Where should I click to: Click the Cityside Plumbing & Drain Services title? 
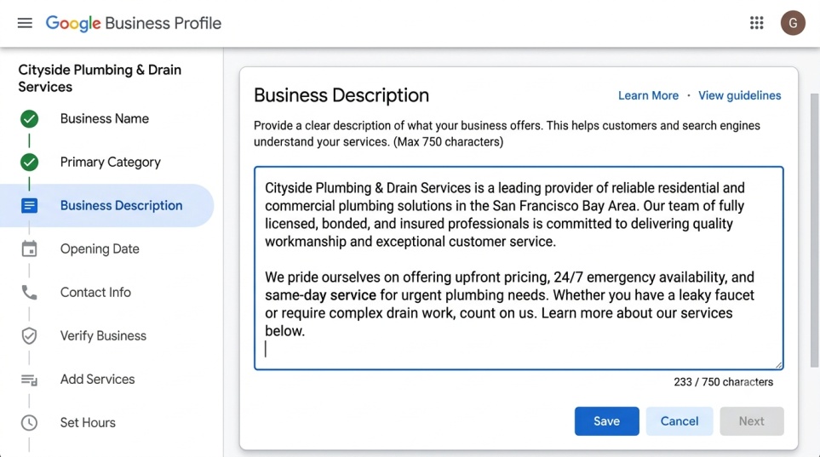pos(100,78)
